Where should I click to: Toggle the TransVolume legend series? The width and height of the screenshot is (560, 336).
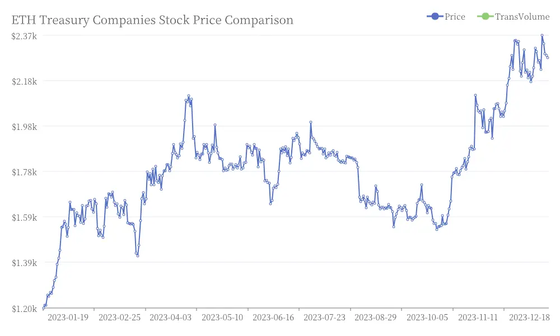513,16
